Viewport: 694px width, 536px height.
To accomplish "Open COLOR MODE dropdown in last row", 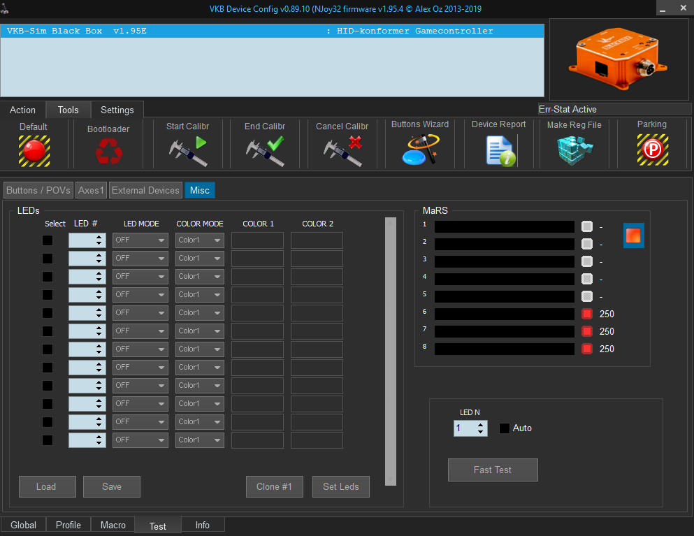I will point(200,440).
